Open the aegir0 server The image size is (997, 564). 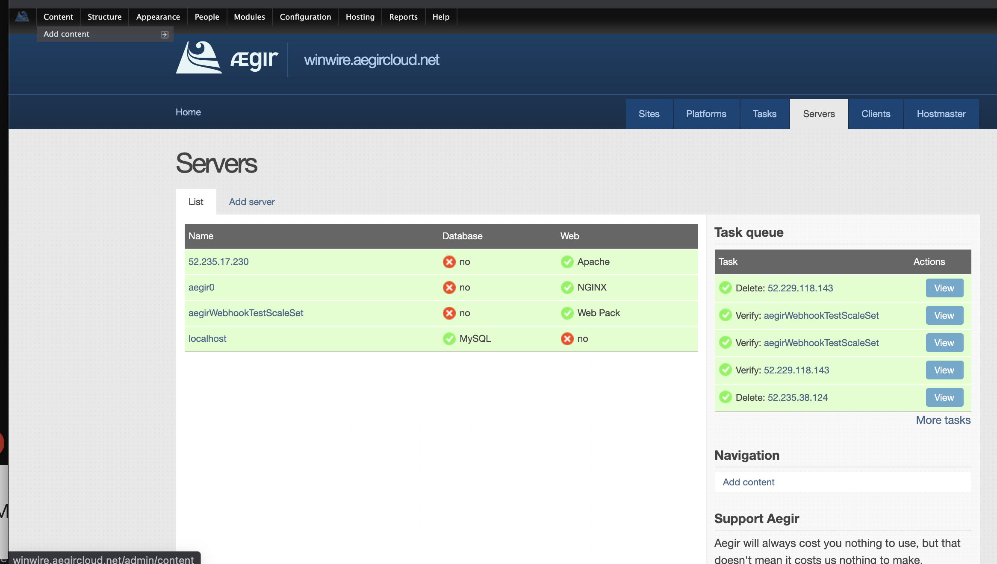point(201,287)
